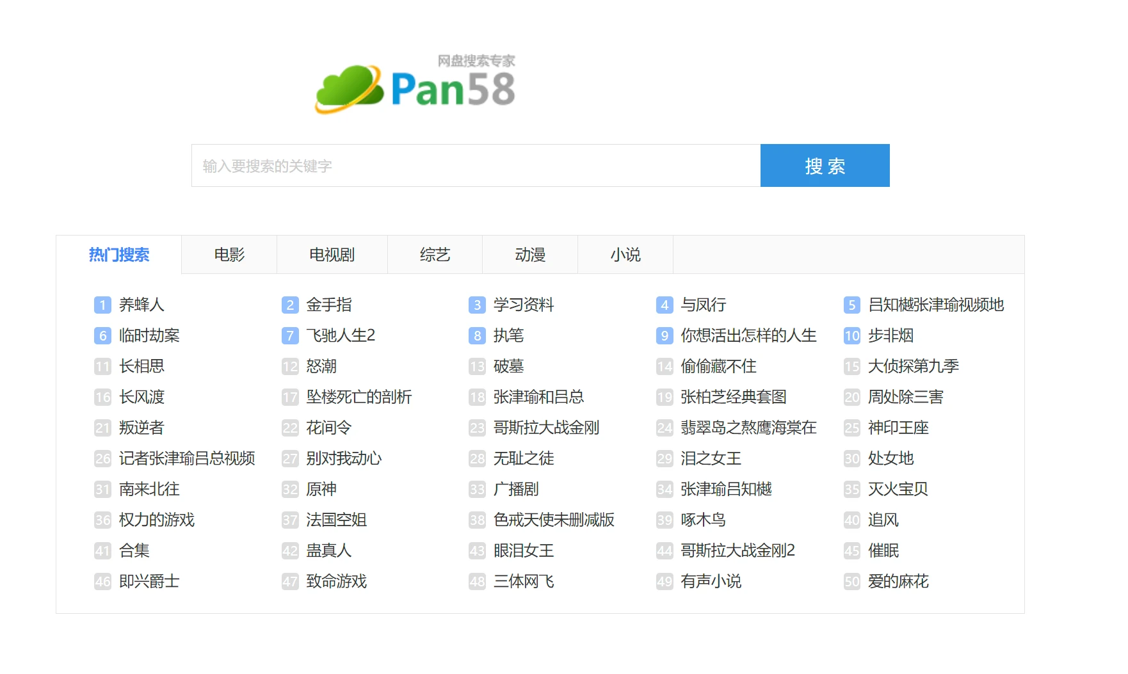Screen dimensions: 1128x674
Task: Click 原神 in the rankings
Action: pos(321,489)
